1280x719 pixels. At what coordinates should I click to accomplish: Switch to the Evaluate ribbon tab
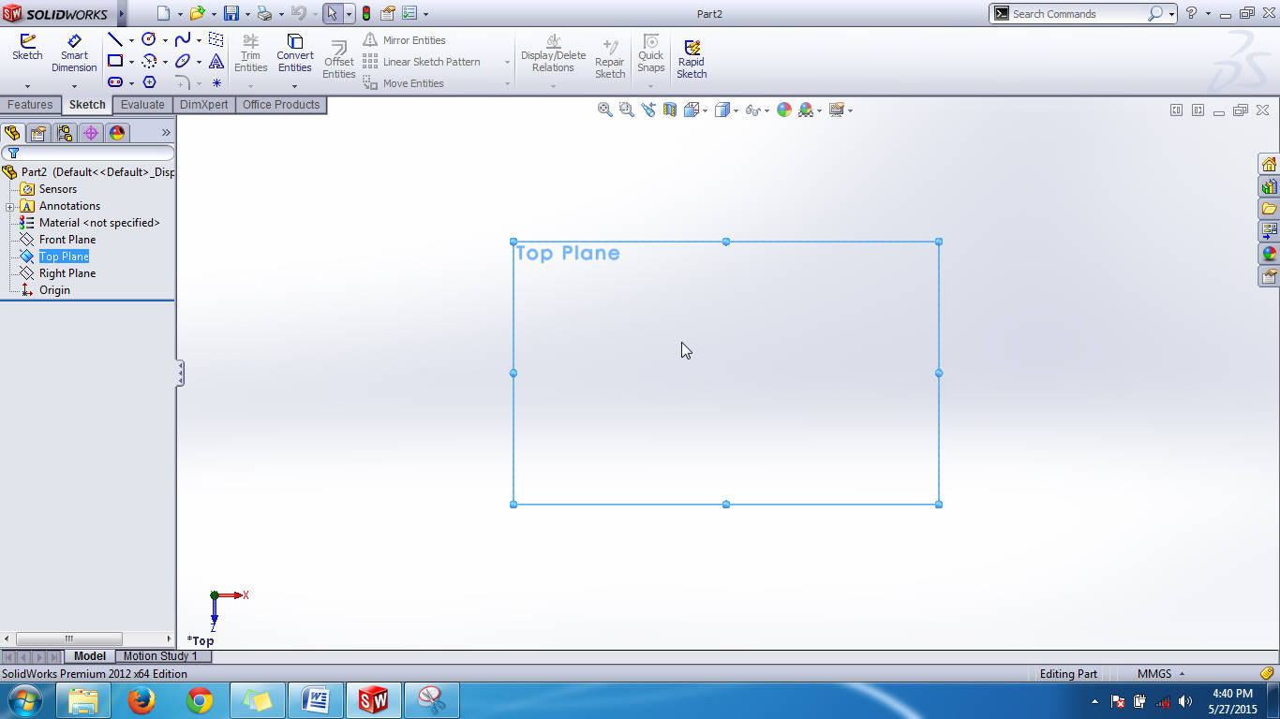click(142, 105)
